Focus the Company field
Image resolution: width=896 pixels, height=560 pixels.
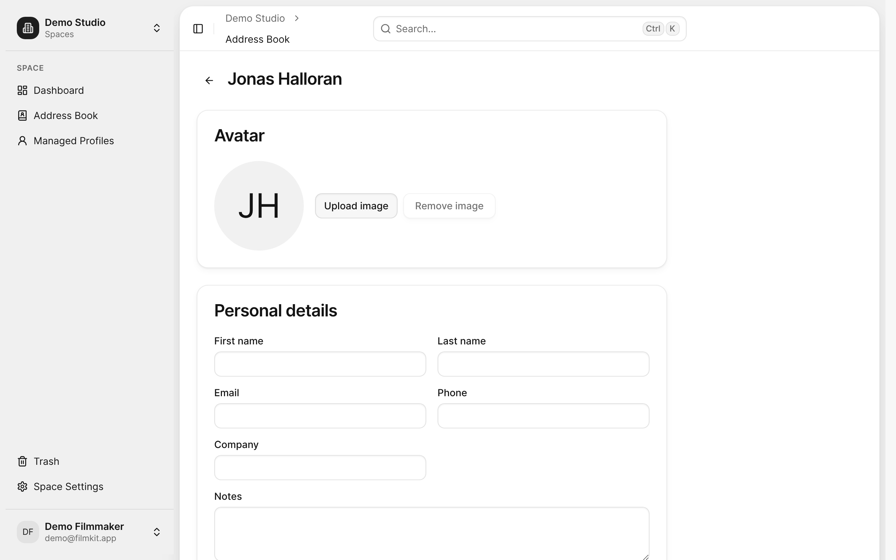320,467
